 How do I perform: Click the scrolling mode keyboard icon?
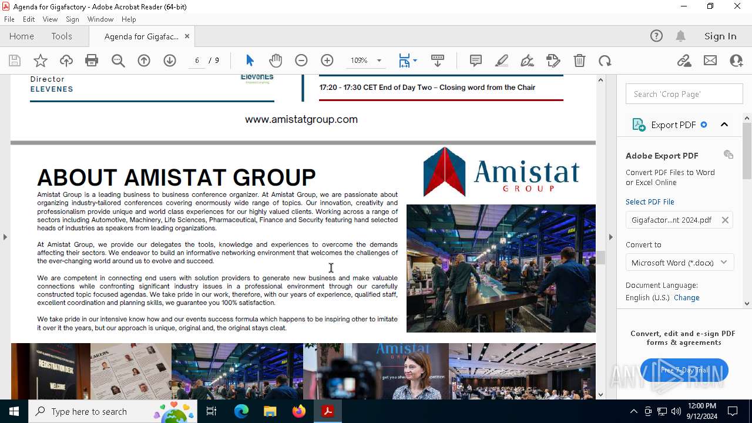[x=438, y=61]
